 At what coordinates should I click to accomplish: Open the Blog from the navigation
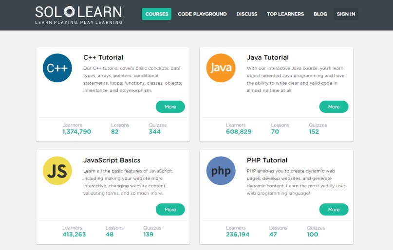[320, 14]
